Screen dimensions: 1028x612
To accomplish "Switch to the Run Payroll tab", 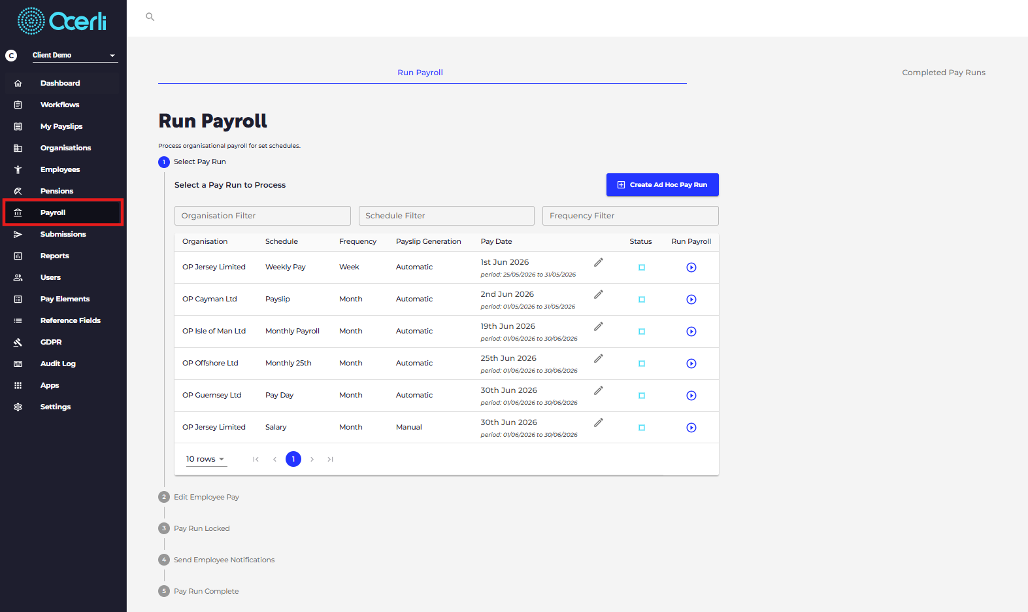I will tap(420, 73).
